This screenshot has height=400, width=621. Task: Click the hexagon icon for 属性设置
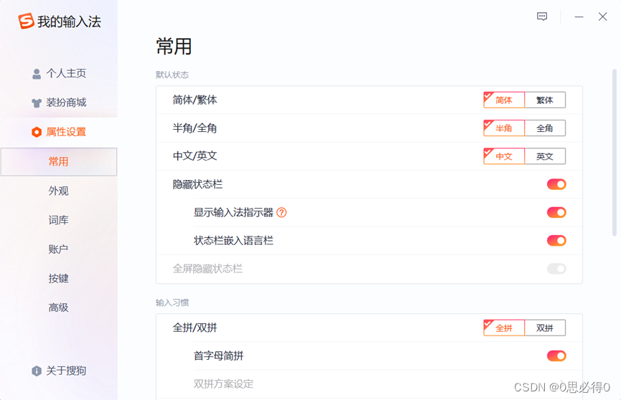[x=37, y=132]
